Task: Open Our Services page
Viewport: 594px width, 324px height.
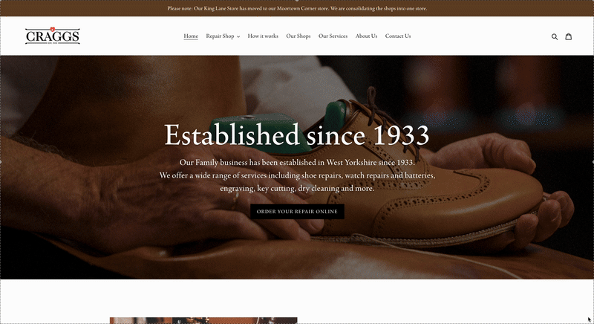Action: tap(333, 36)
